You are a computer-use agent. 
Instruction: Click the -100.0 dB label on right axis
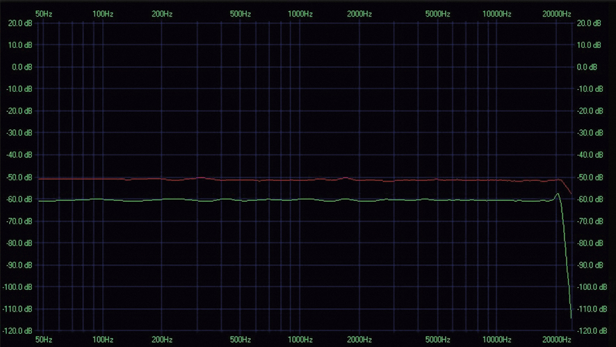(592, 287)
